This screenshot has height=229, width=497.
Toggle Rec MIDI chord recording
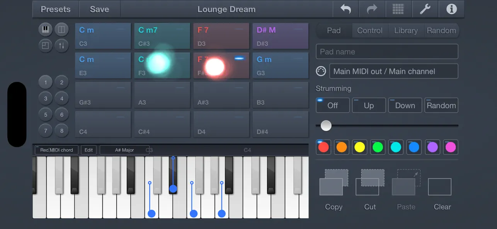point(56,150)
